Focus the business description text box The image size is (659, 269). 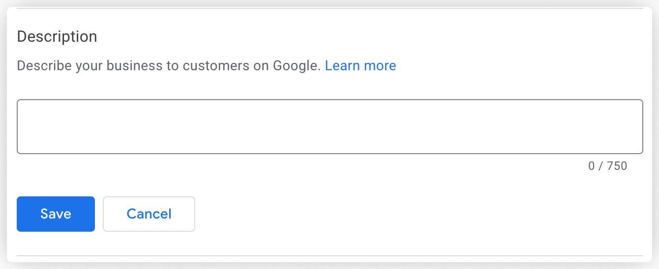(x=329, y=127)
